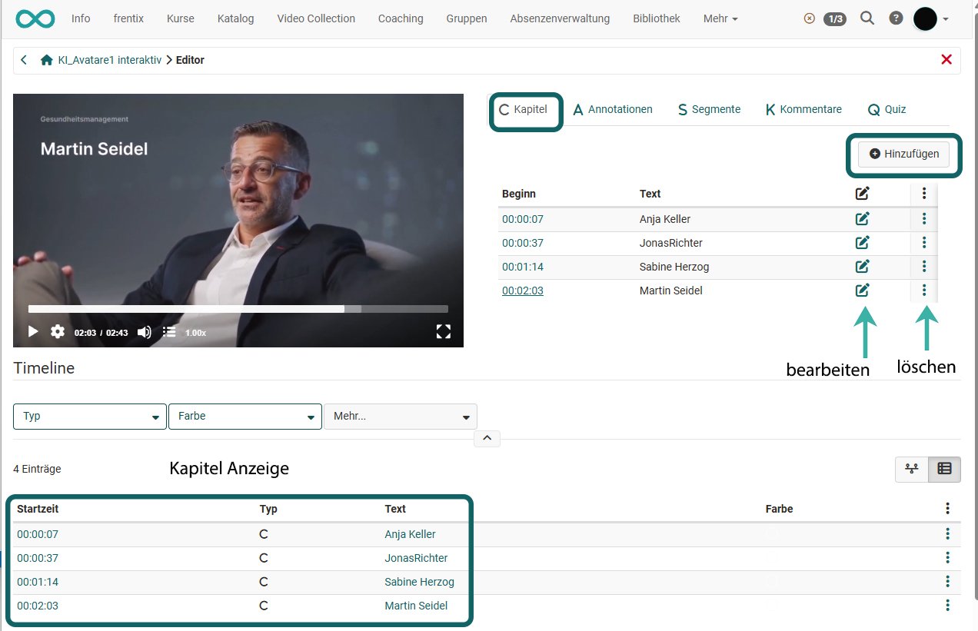Image resolution: width=978 pixels, height=631 pixels.
Task: Open the Farbe filter dropdown
Action: 244,417
